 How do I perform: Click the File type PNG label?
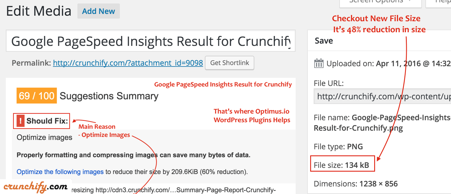338,146
